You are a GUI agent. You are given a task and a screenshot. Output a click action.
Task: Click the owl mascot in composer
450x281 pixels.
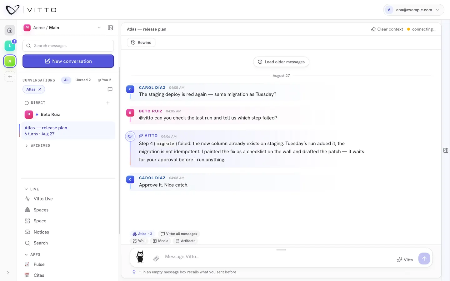(140, 257)
